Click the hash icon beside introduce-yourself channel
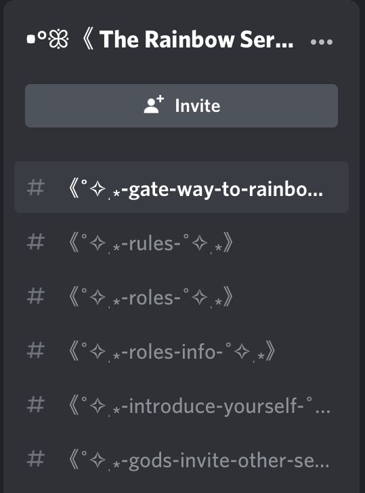The height and width of the screenshot is (493, 365). click(x=35, y=405)
